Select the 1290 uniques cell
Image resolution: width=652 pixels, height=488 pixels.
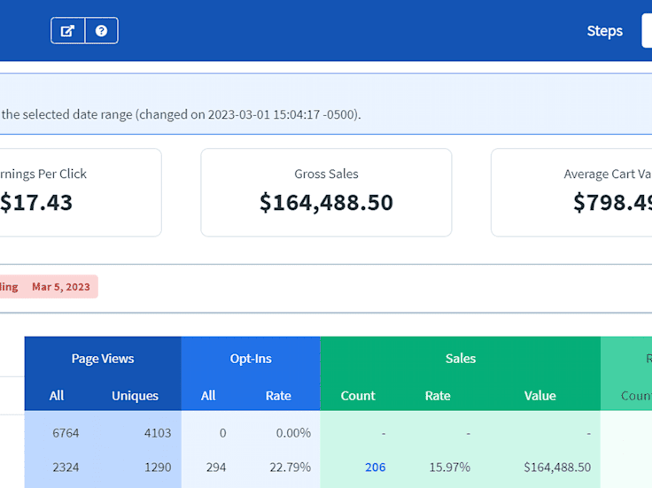[x=158, y=468]
